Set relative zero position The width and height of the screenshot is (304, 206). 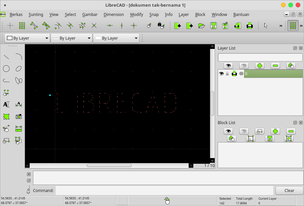tap(149, 26)
